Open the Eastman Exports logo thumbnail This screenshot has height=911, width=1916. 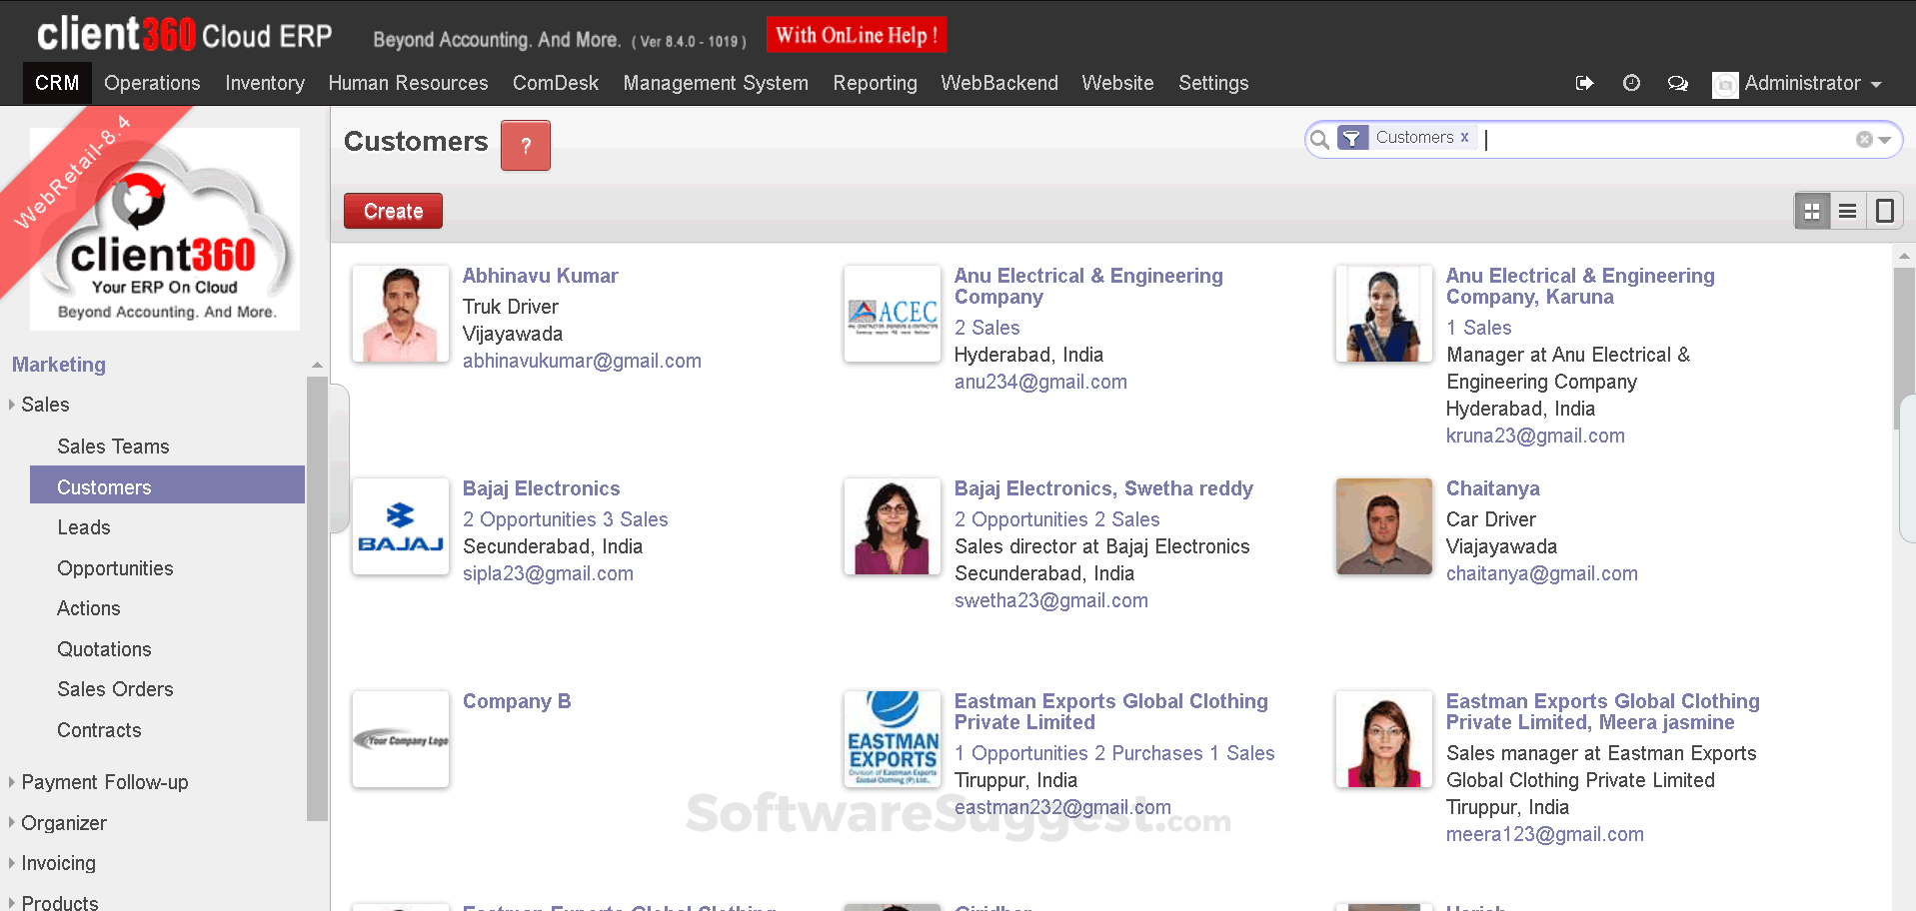[893, 739]
